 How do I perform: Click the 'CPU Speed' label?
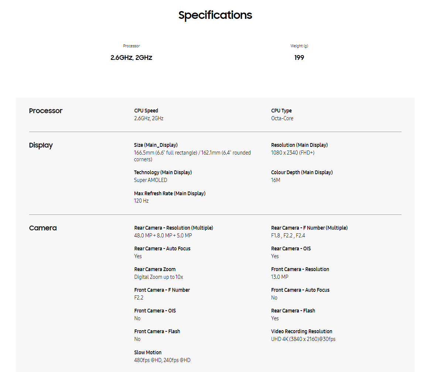146,111
